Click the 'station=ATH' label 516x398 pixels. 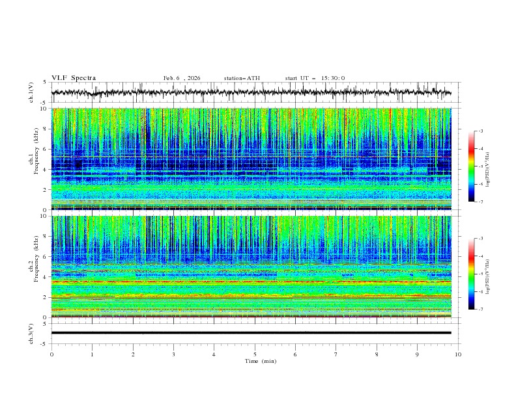coord(242,78)
